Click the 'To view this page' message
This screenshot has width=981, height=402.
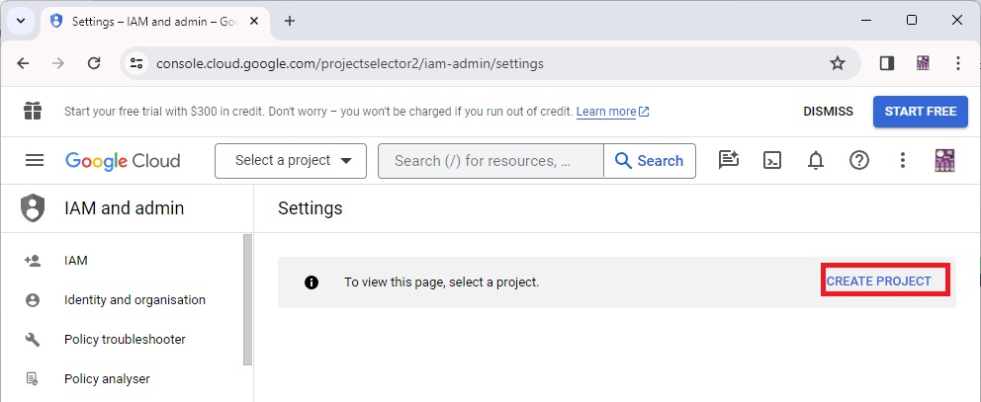442,282
